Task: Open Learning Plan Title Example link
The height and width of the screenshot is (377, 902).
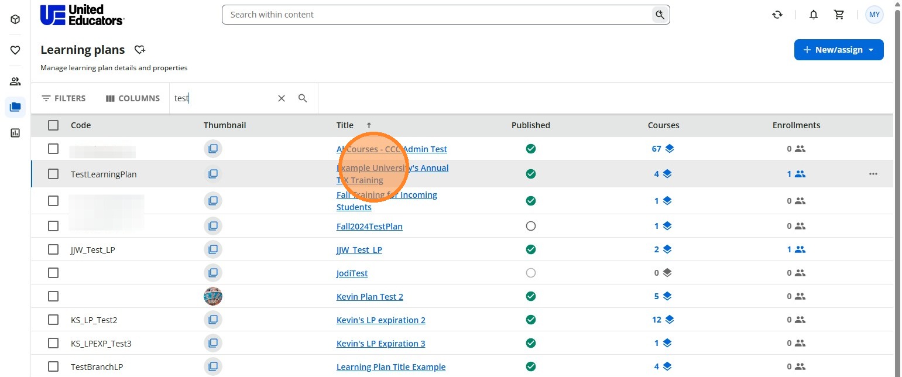Action: pyautogui.click(x=391, y=366)
